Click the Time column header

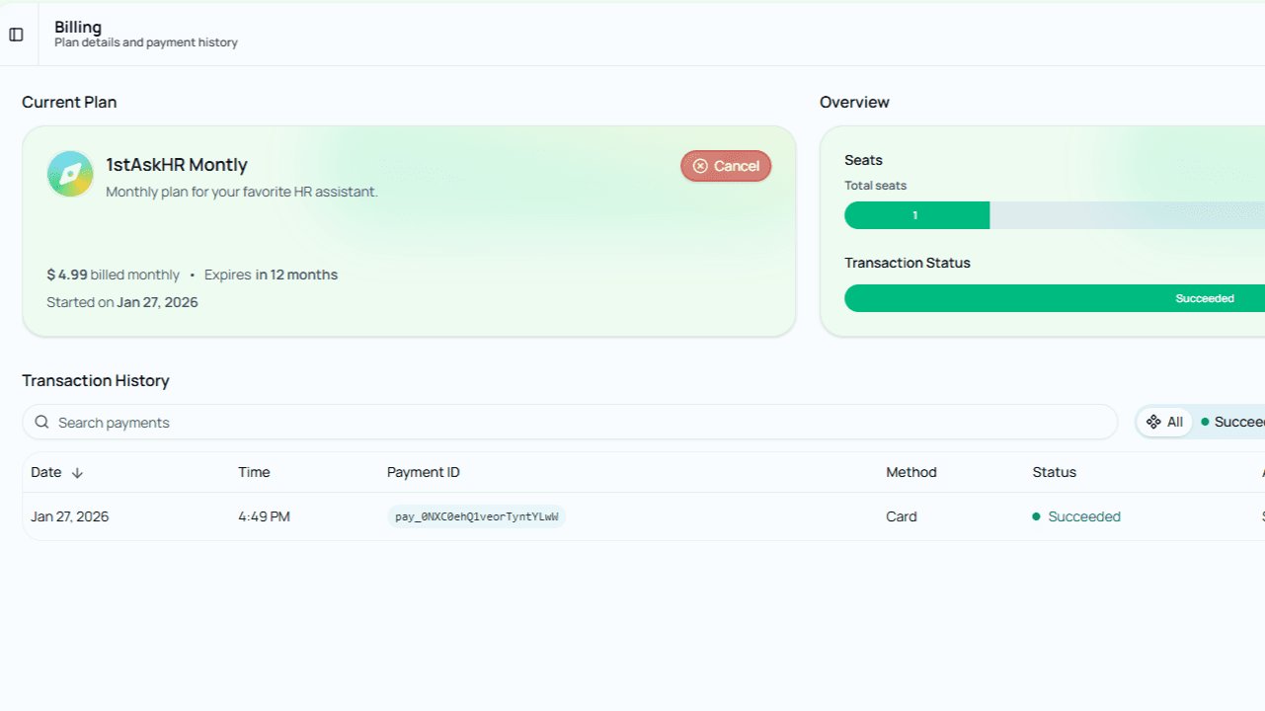click(x=254, y=473)
